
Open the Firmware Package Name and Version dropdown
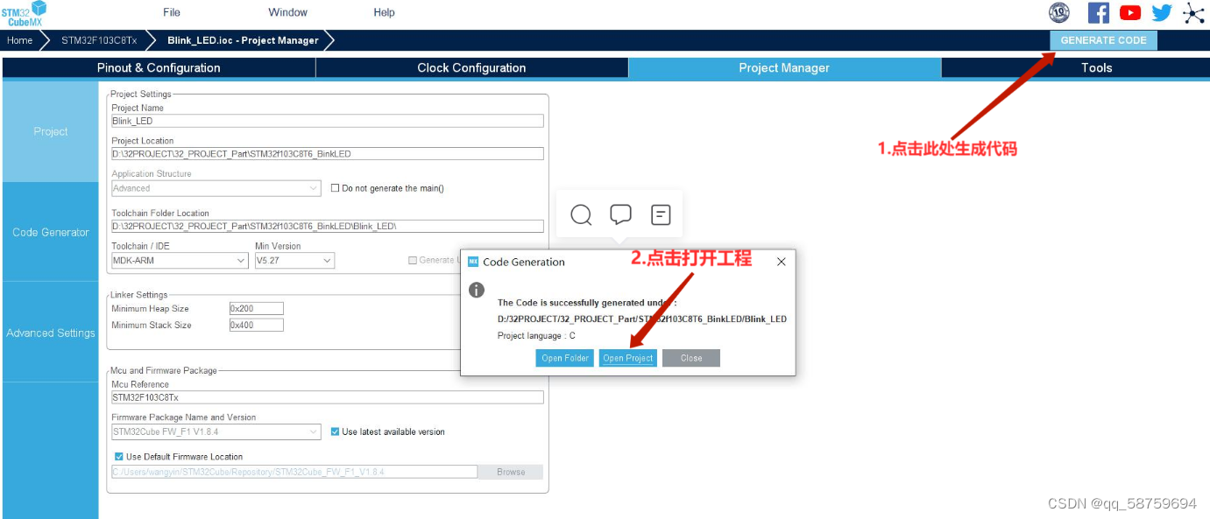(216, 431)
